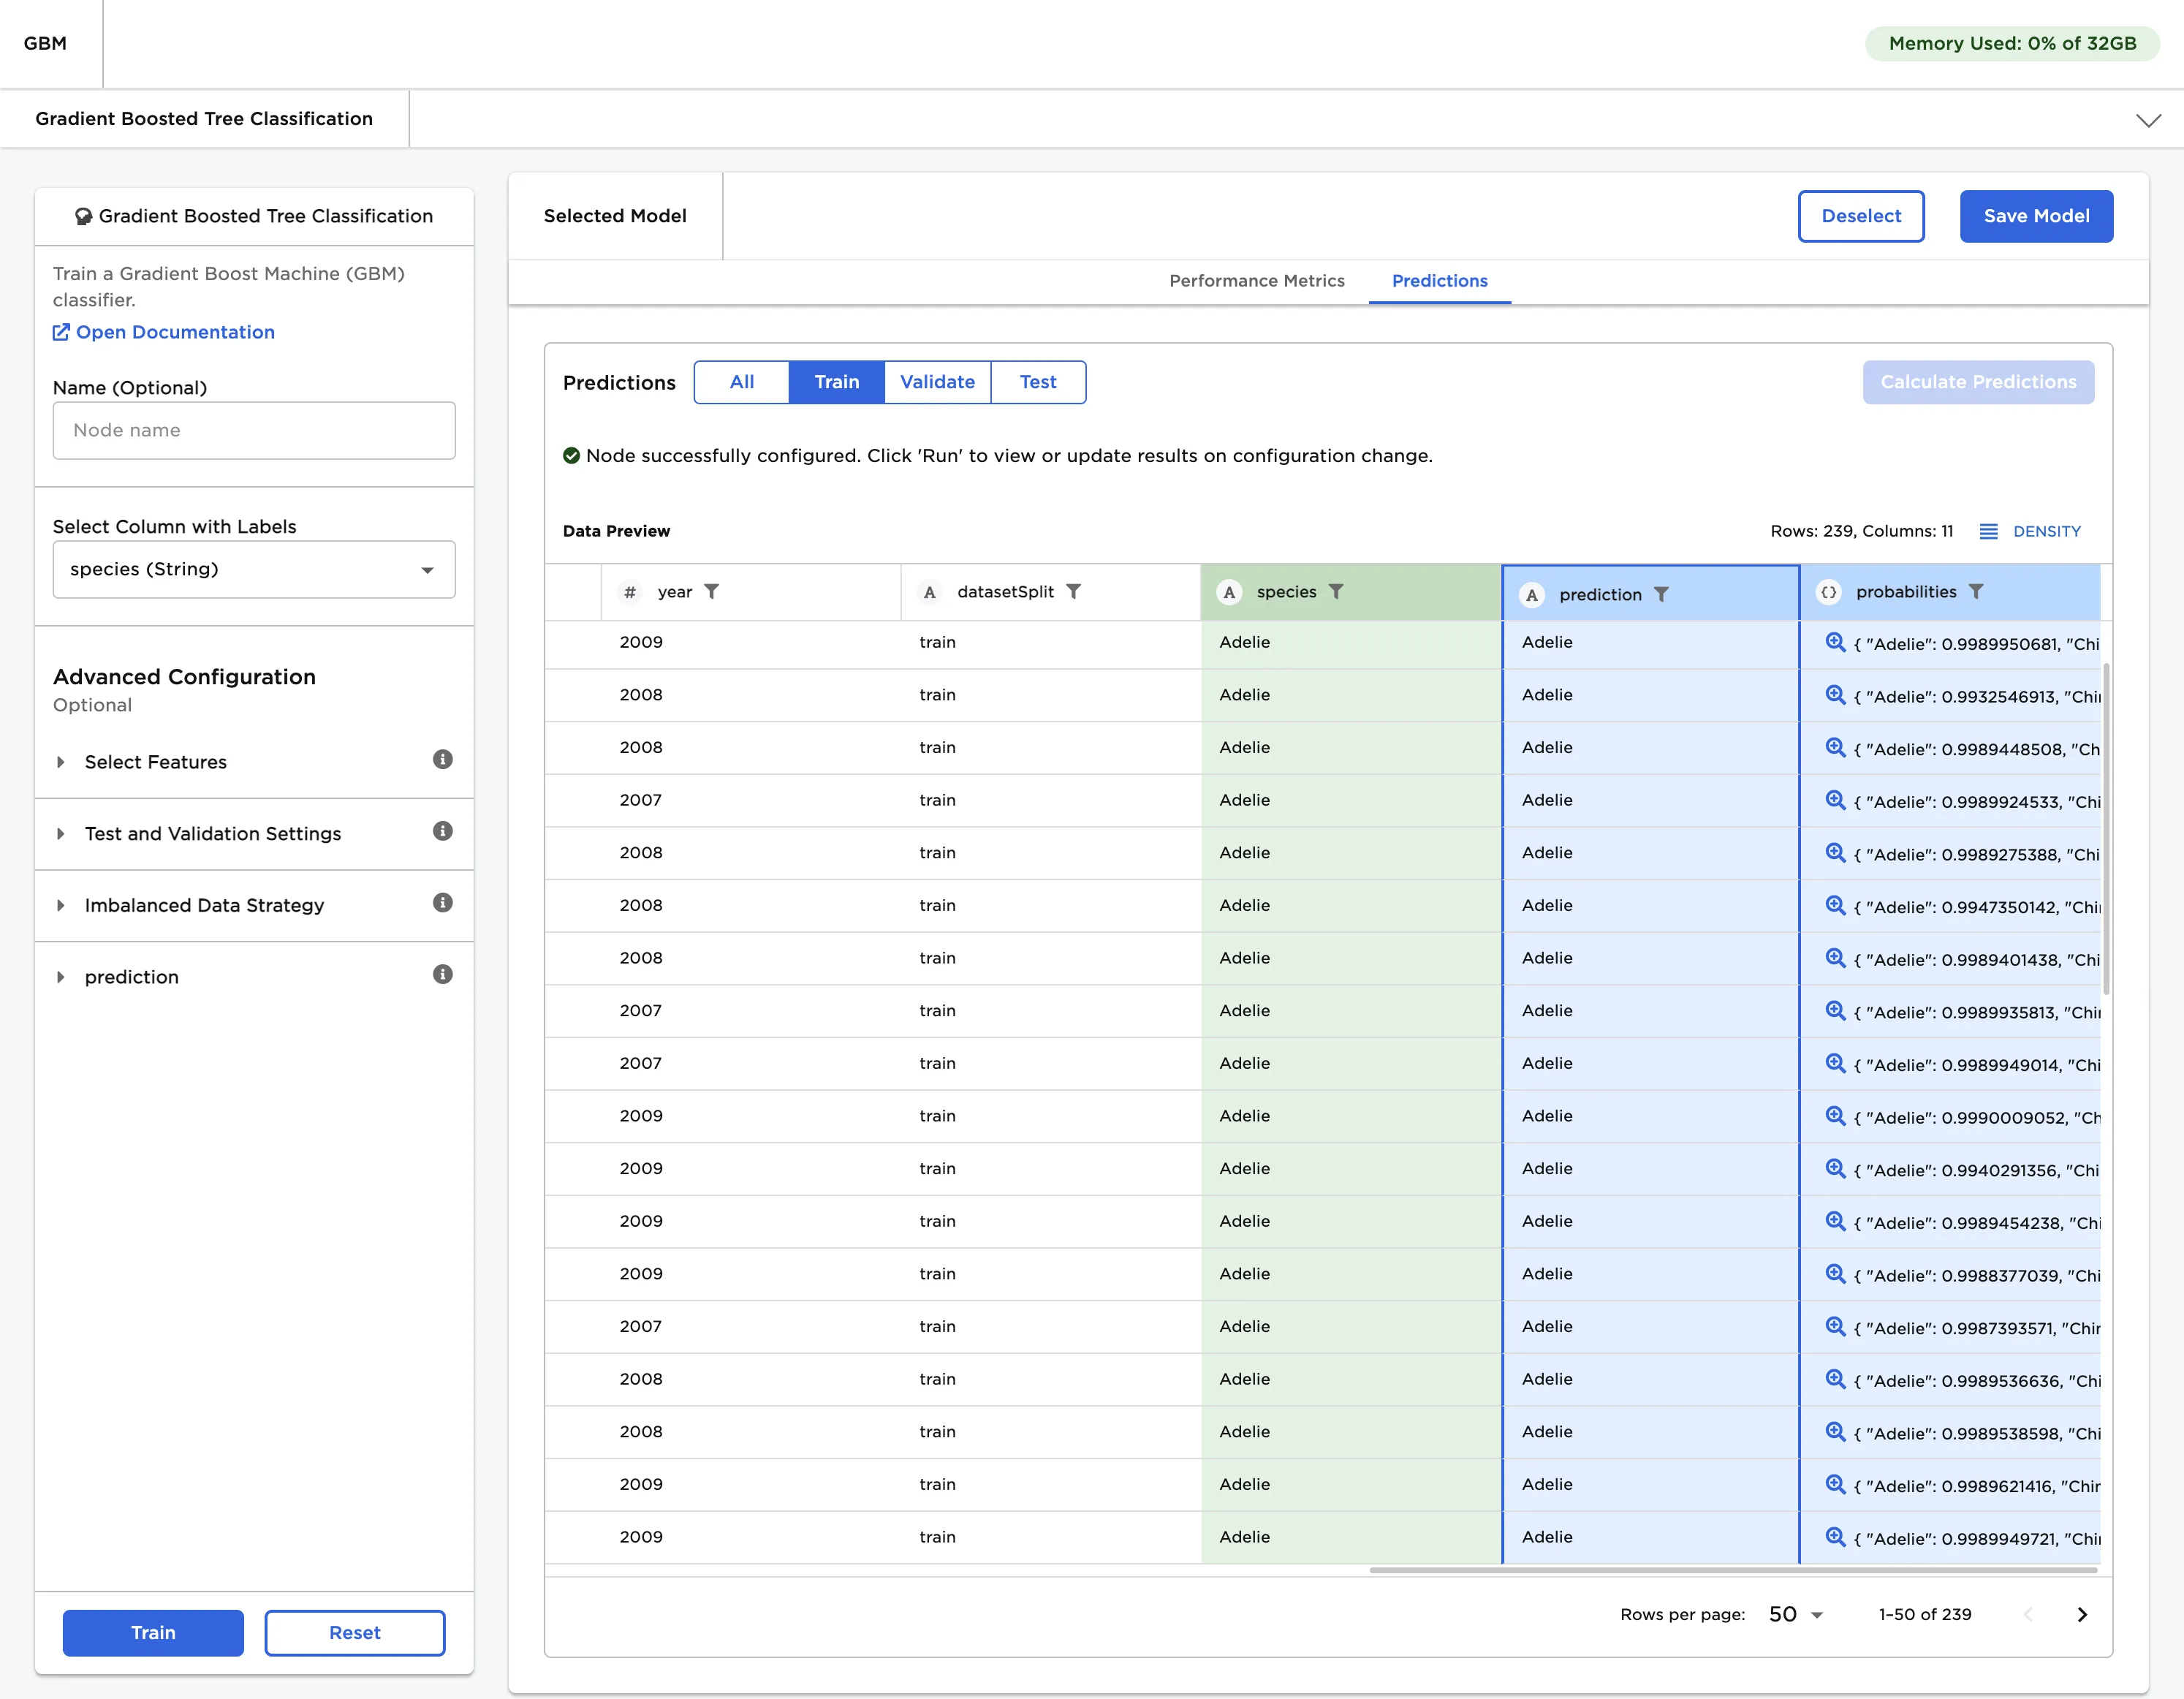The image size is (2184, 1699).
Task: Expand prediction section
Action: pos(60,977)
